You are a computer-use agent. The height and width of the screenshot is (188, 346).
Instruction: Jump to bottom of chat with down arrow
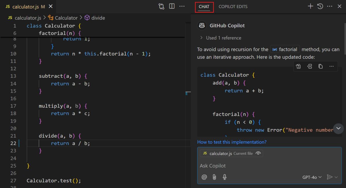[338, 128]
